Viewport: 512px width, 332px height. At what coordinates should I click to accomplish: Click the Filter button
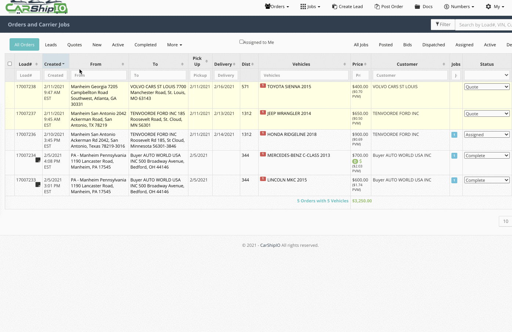(443, 25)
